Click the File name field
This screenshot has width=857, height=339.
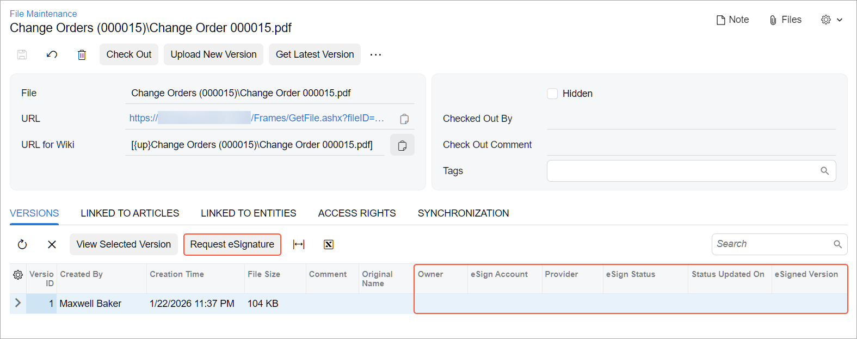click(270, 93)
